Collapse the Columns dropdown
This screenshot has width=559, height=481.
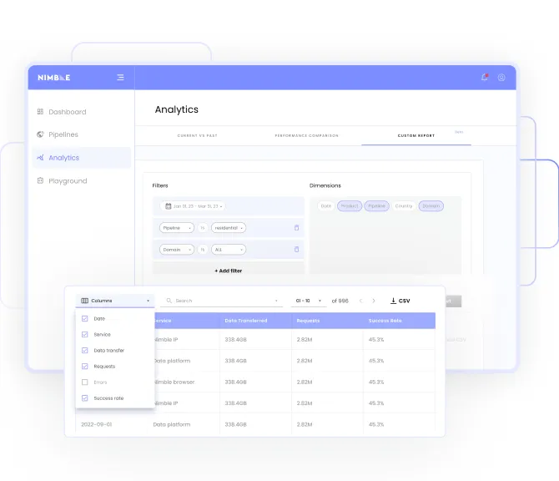pyautogui.click(x=115, y=301)
